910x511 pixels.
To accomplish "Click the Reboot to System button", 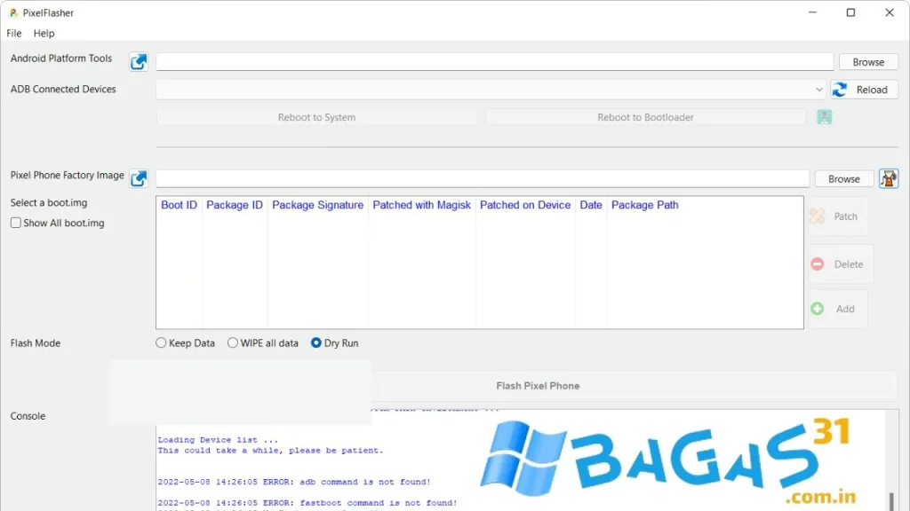I will tap(316, 117).
